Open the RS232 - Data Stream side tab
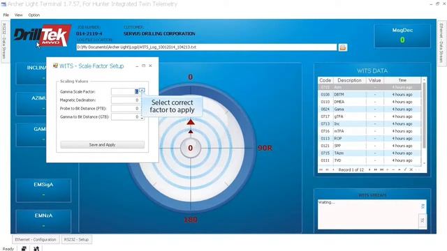Image resolution: width=447 pixels, height=251 pixels. 4,41
